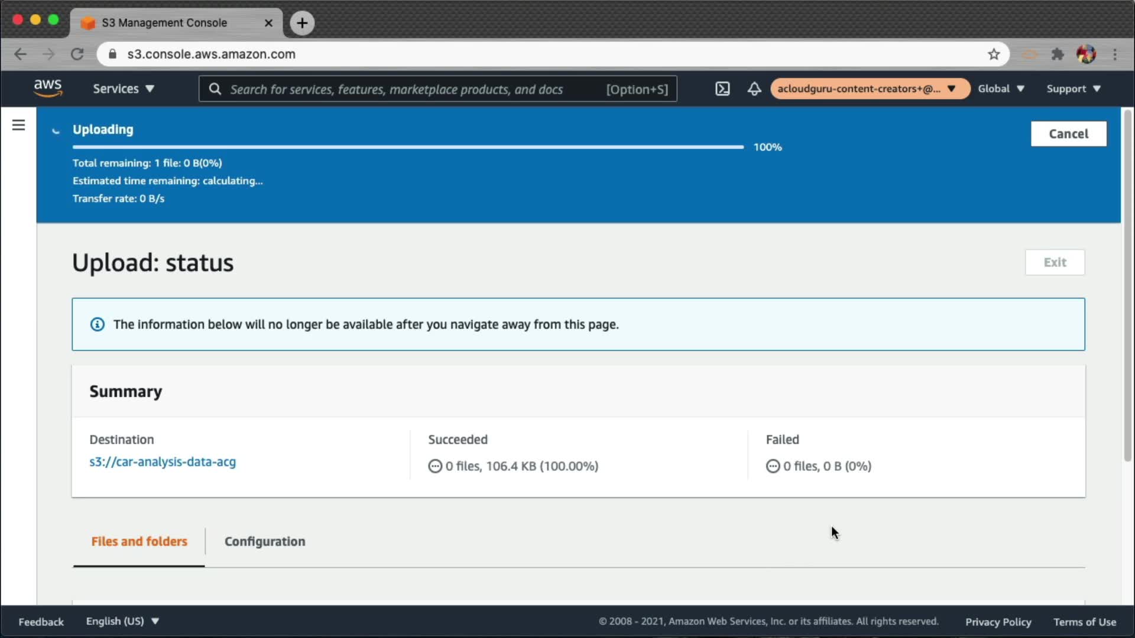This screenshot has width=1135, height=638.
Task: Cancel the upload in progress
Action: tap(1068, 134)
